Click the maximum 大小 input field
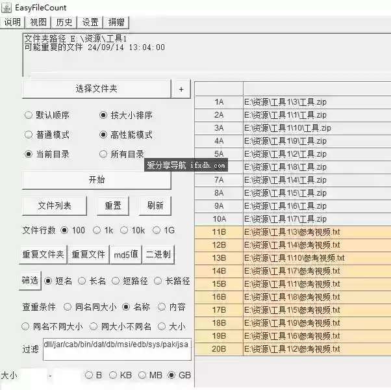Screen dimensions: 391x390 point(68,375)
